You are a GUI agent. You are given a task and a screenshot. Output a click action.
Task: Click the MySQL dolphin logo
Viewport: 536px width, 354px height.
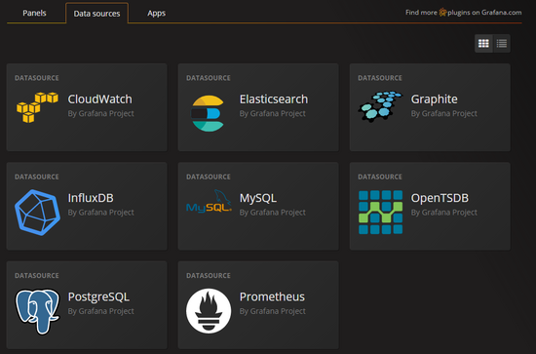coord(209,201)
